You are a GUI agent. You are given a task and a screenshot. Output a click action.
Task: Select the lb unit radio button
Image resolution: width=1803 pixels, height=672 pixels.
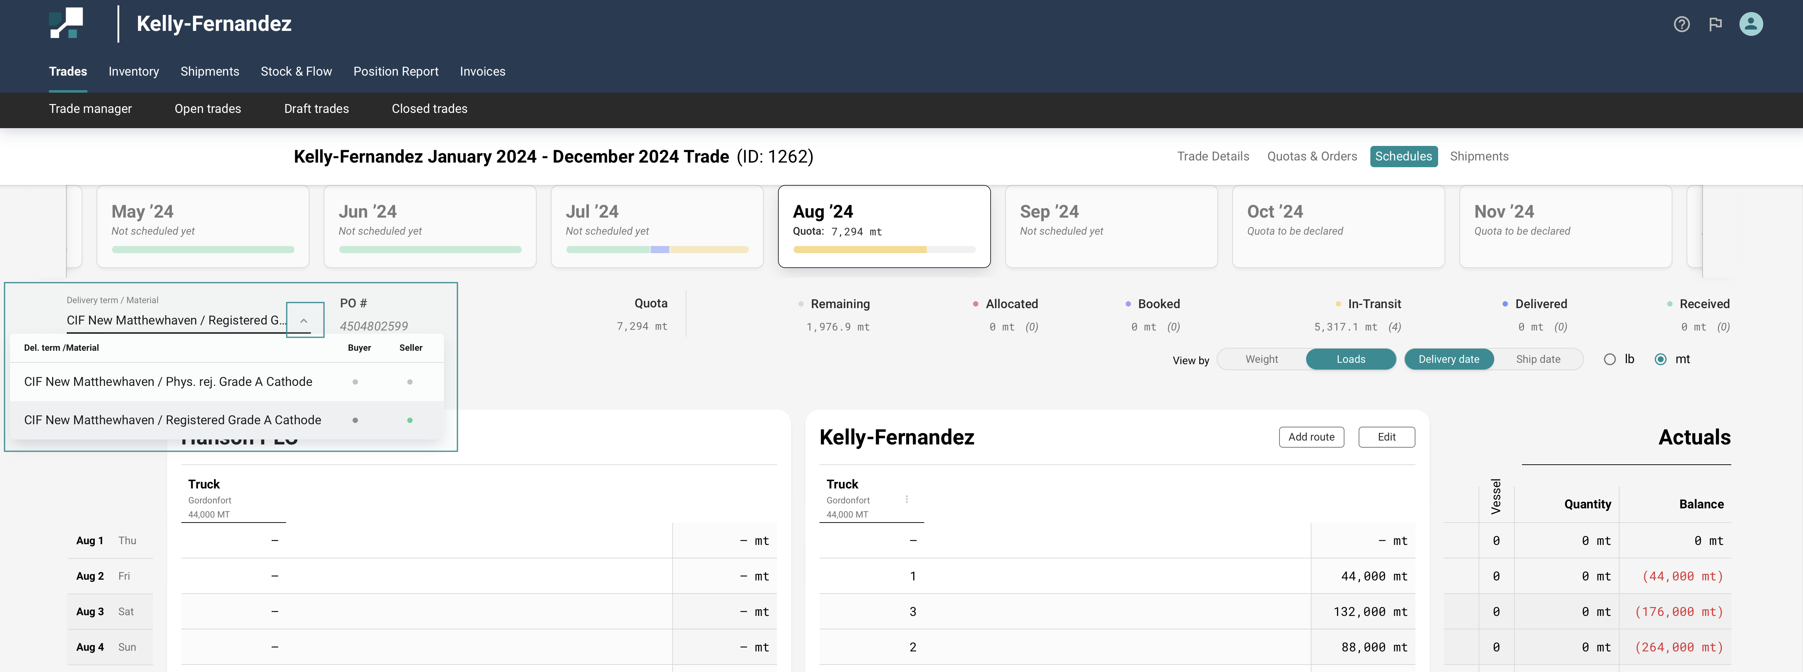(x=1610, y=359)
